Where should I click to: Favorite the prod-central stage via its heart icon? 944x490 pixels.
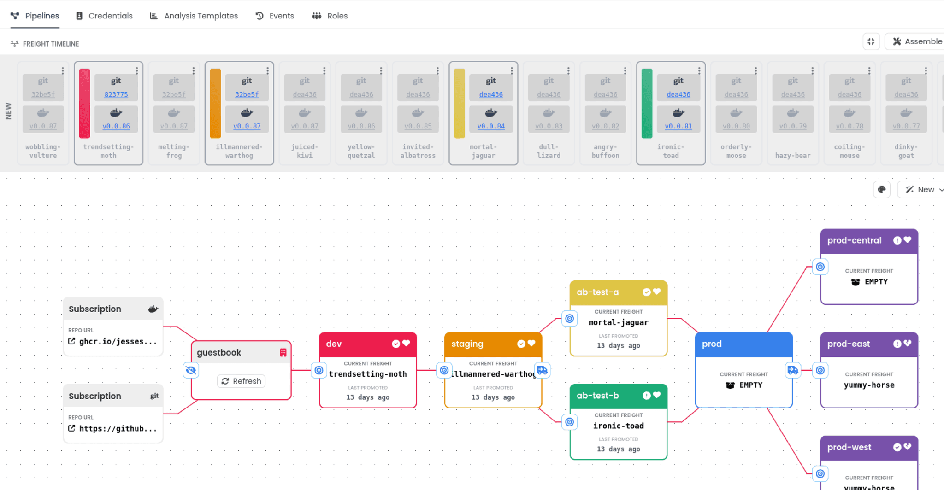point(908,240)
